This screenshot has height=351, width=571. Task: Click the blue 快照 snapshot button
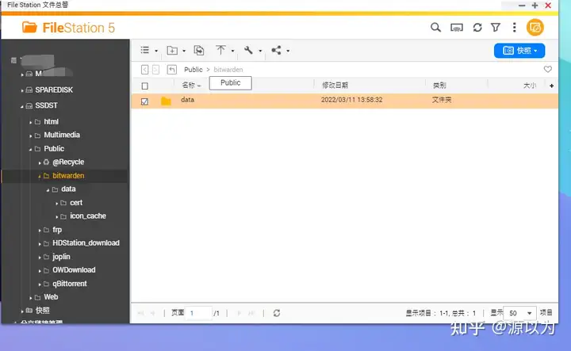pyautogui.click(x=519, y=51)
